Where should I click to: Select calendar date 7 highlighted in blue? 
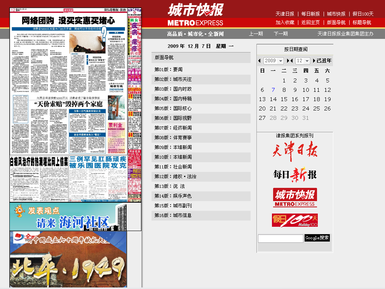point(273,90)
